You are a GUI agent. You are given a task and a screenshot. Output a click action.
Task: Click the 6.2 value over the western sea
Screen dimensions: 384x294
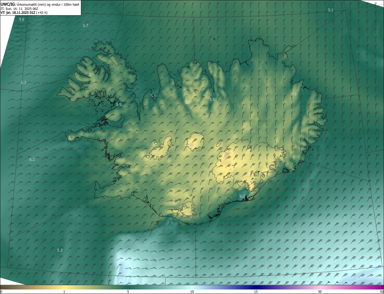(32, 159)
